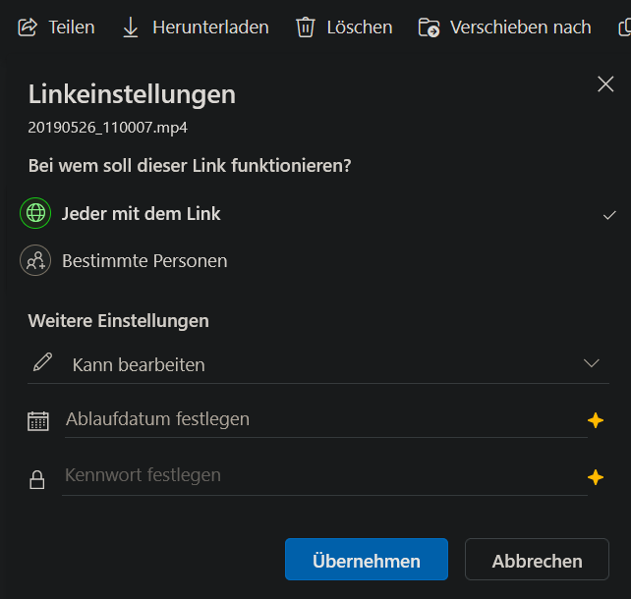Expand the Kann bearbeiten permission dropdown

tap(317, 364)
